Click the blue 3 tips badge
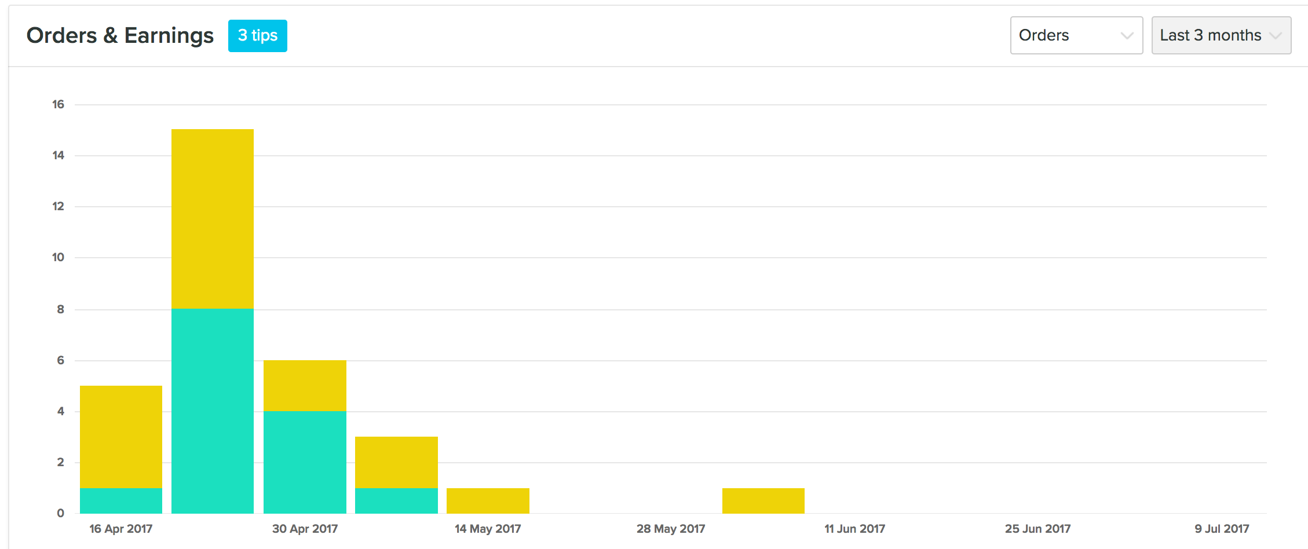The width and height of the screenshot is (1308, 549). tap(257, 36)
